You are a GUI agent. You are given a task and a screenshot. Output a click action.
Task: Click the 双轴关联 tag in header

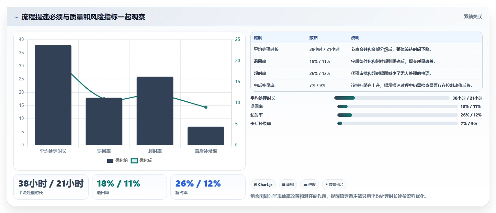(473, 17)
